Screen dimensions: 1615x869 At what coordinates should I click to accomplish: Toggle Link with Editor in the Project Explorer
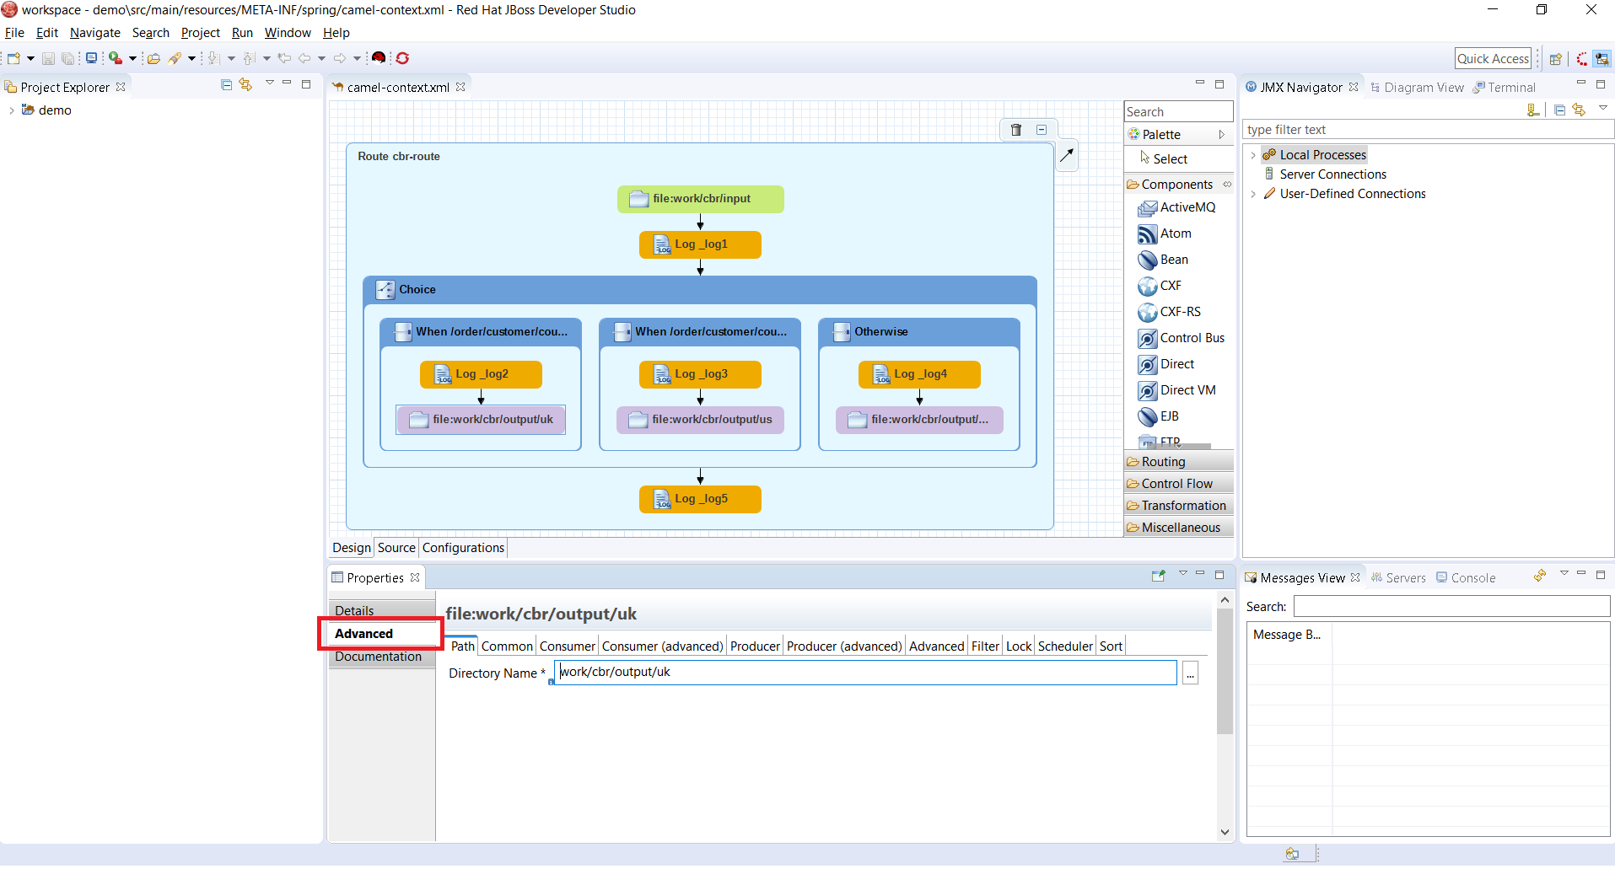pos(245,85)
